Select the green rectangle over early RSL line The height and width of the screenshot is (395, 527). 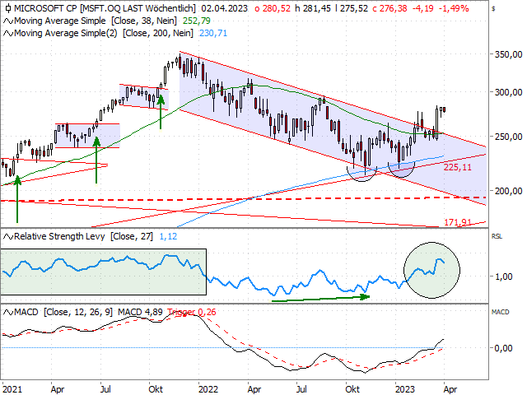pyautogui.click(x=104, y=272)
